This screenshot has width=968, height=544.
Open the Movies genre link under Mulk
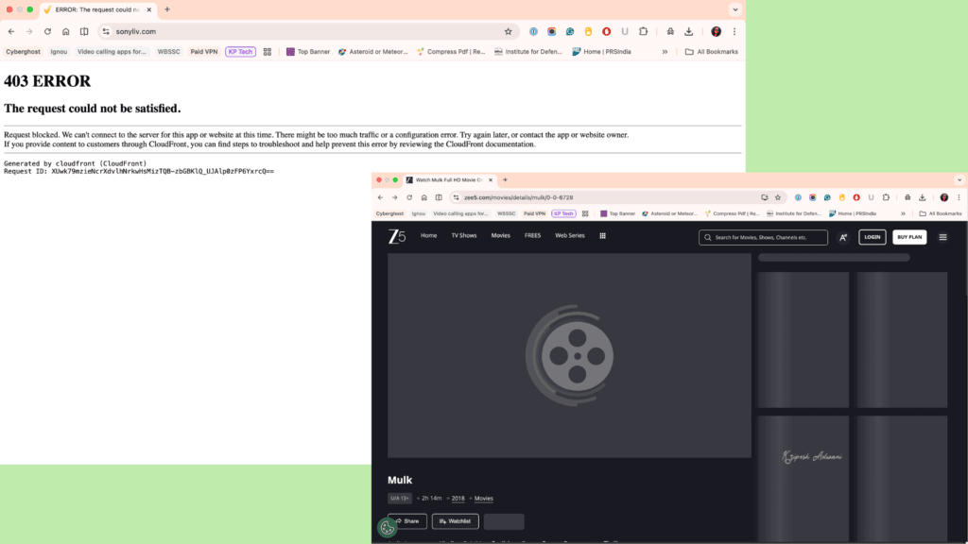pyautogui.click(x=483, y=499)
